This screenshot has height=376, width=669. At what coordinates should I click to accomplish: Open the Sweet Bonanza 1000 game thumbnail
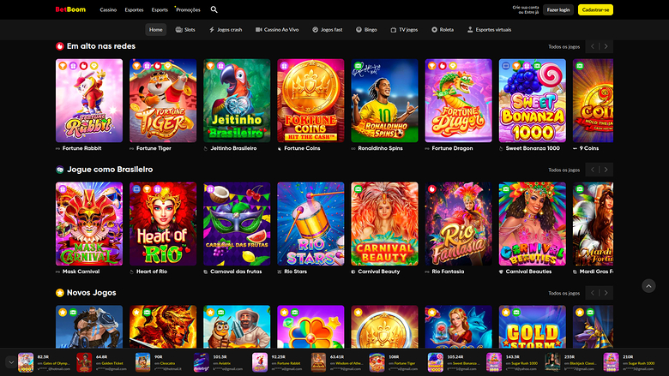(x=533, y=100)
